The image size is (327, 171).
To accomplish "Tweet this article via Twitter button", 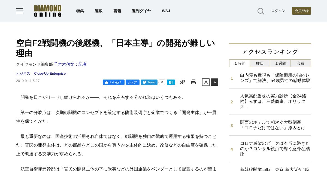I will (149, 82).
